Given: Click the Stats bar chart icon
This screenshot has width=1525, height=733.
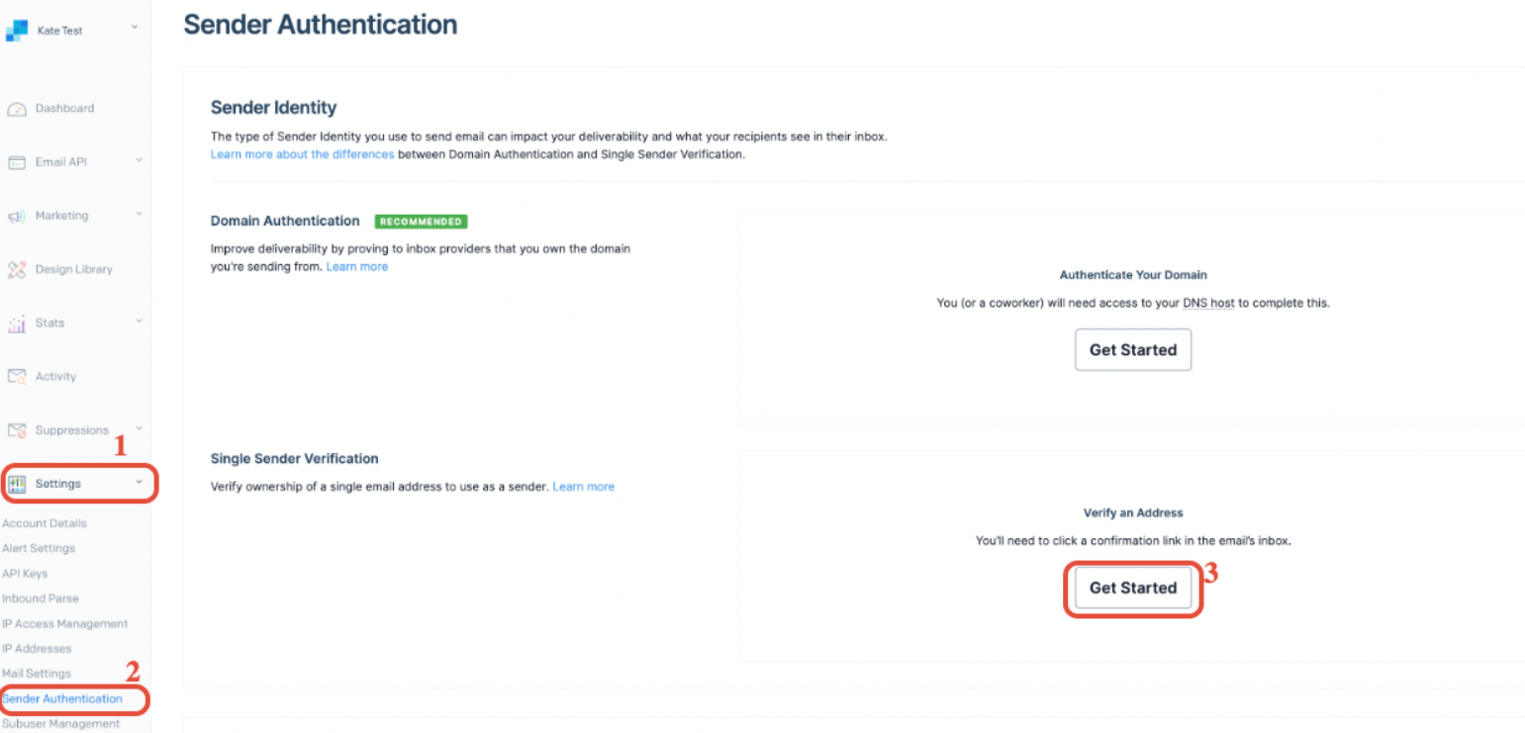Looking at the screenshot, I should [x=17, y=323].
